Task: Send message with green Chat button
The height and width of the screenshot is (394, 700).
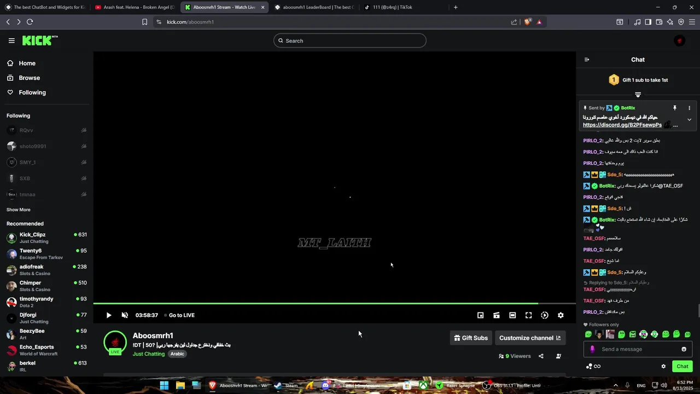Action: [682, 367]
